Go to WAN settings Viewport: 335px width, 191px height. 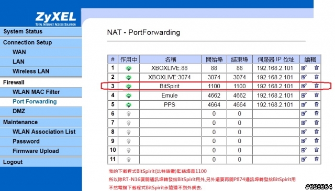(41, 52)
